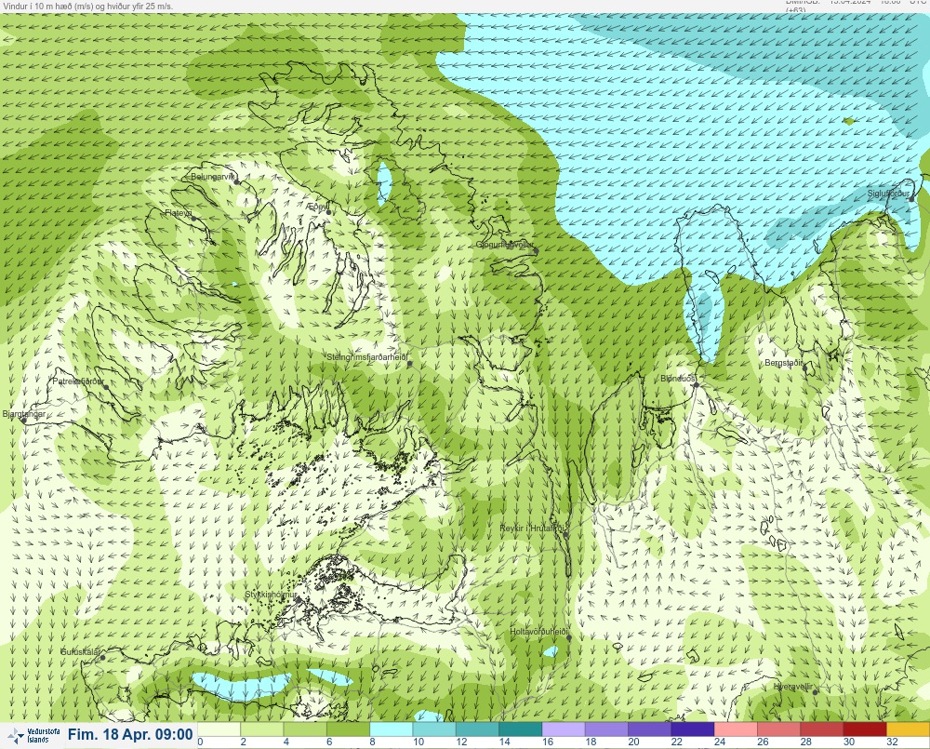The height and width of the screenshot is (749, 930).
Task: Select the Siglufjörður station label
Action: point(888,194)
